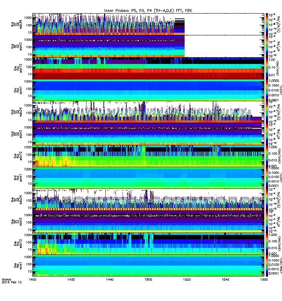This screenshot has height=301, width=282.
Task: Pick the color bar beside tha fbk edc12 panel
Action: coord(267,68)
